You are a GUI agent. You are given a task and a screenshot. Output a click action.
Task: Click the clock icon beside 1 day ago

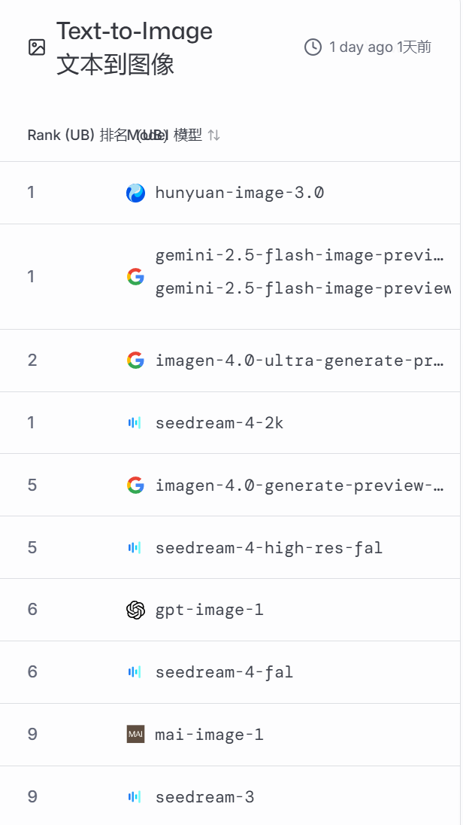tap(313, 47)
